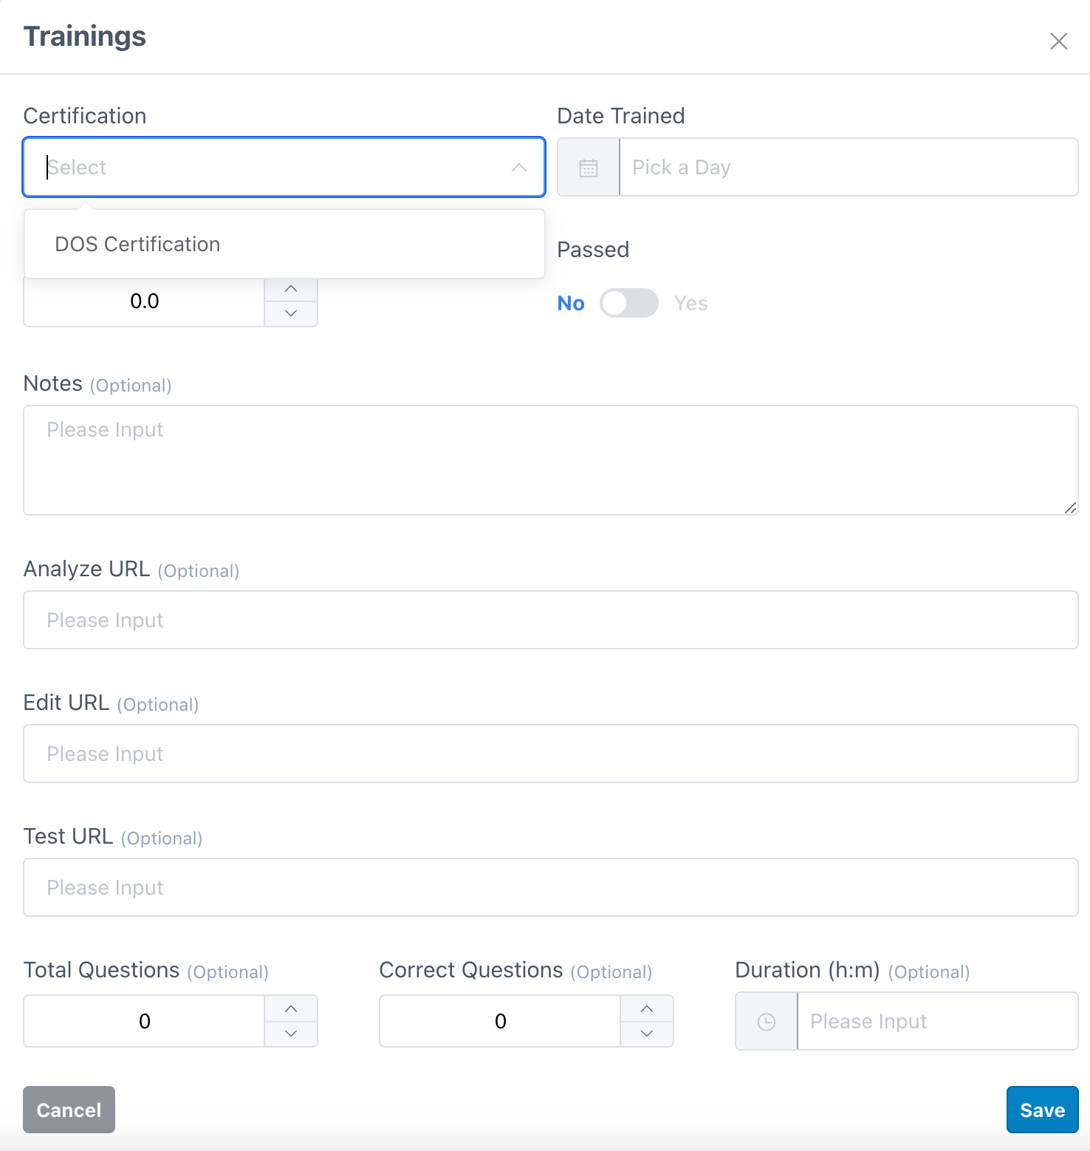Click the calendar icon in Date Trained

point(589,168)
